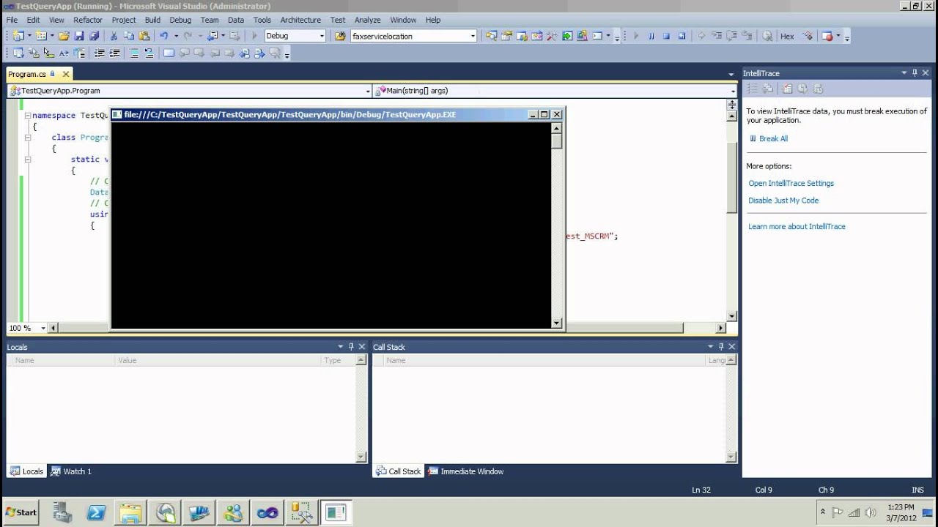Viewport: 938px width, 527px height.
Task: Expand the Main(string[] args) member dropdown
Action: [733, 91]
